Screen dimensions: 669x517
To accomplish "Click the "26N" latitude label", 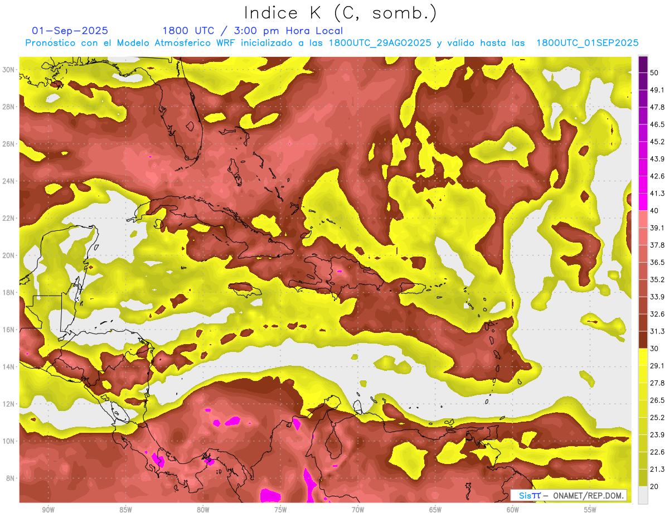I will click(x=9, y=144).
